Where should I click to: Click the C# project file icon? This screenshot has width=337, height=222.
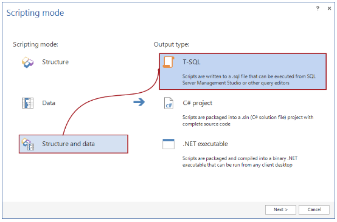click(x=168, y=103)
